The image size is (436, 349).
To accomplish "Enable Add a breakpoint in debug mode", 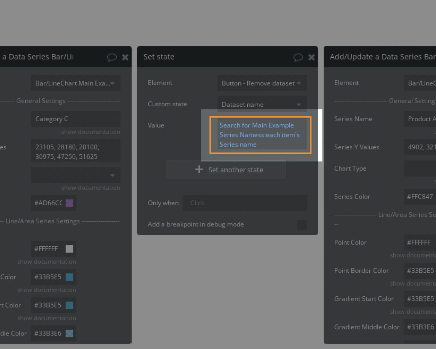I will click(x=302, y=225).
